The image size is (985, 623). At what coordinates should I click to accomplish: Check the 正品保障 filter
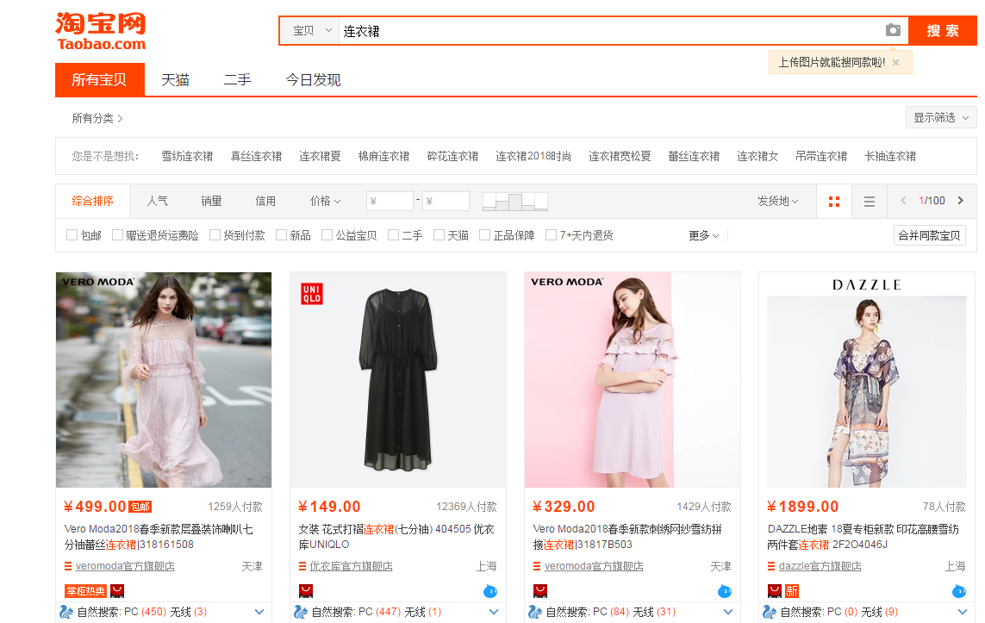484,235
